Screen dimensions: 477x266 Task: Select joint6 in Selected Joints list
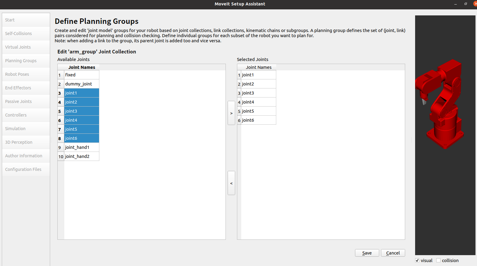248,120
